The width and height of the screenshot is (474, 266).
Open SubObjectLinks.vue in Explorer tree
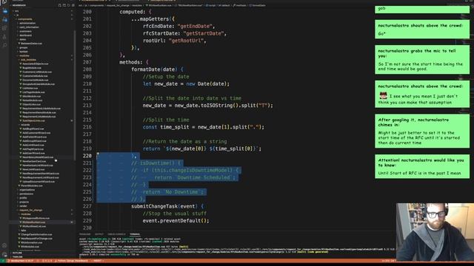tap(33, 120)
